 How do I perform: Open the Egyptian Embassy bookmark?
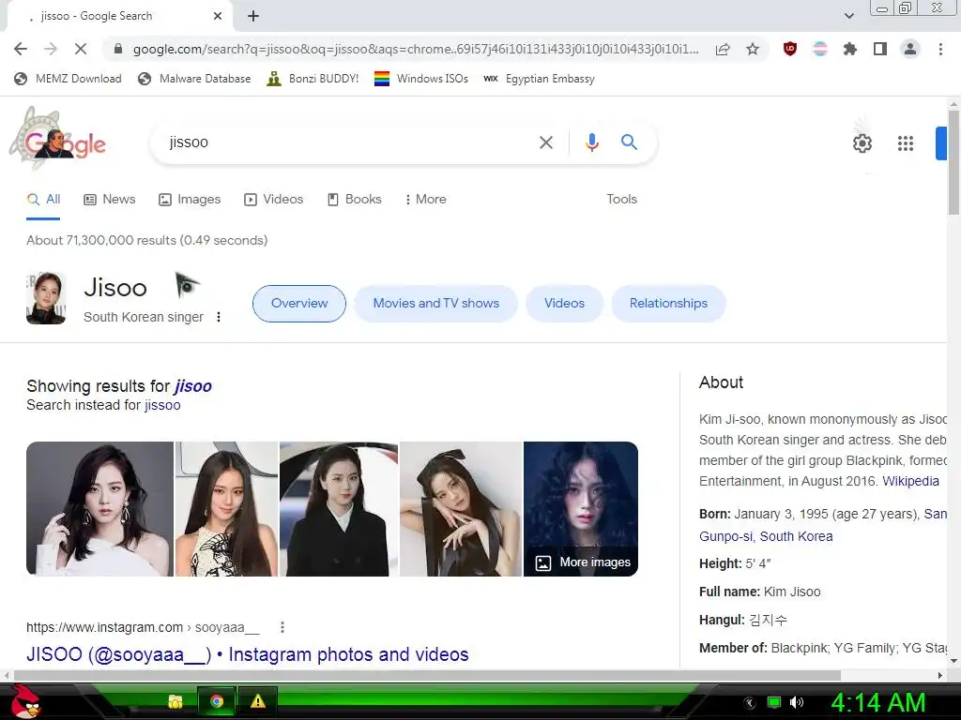point(539,79)
